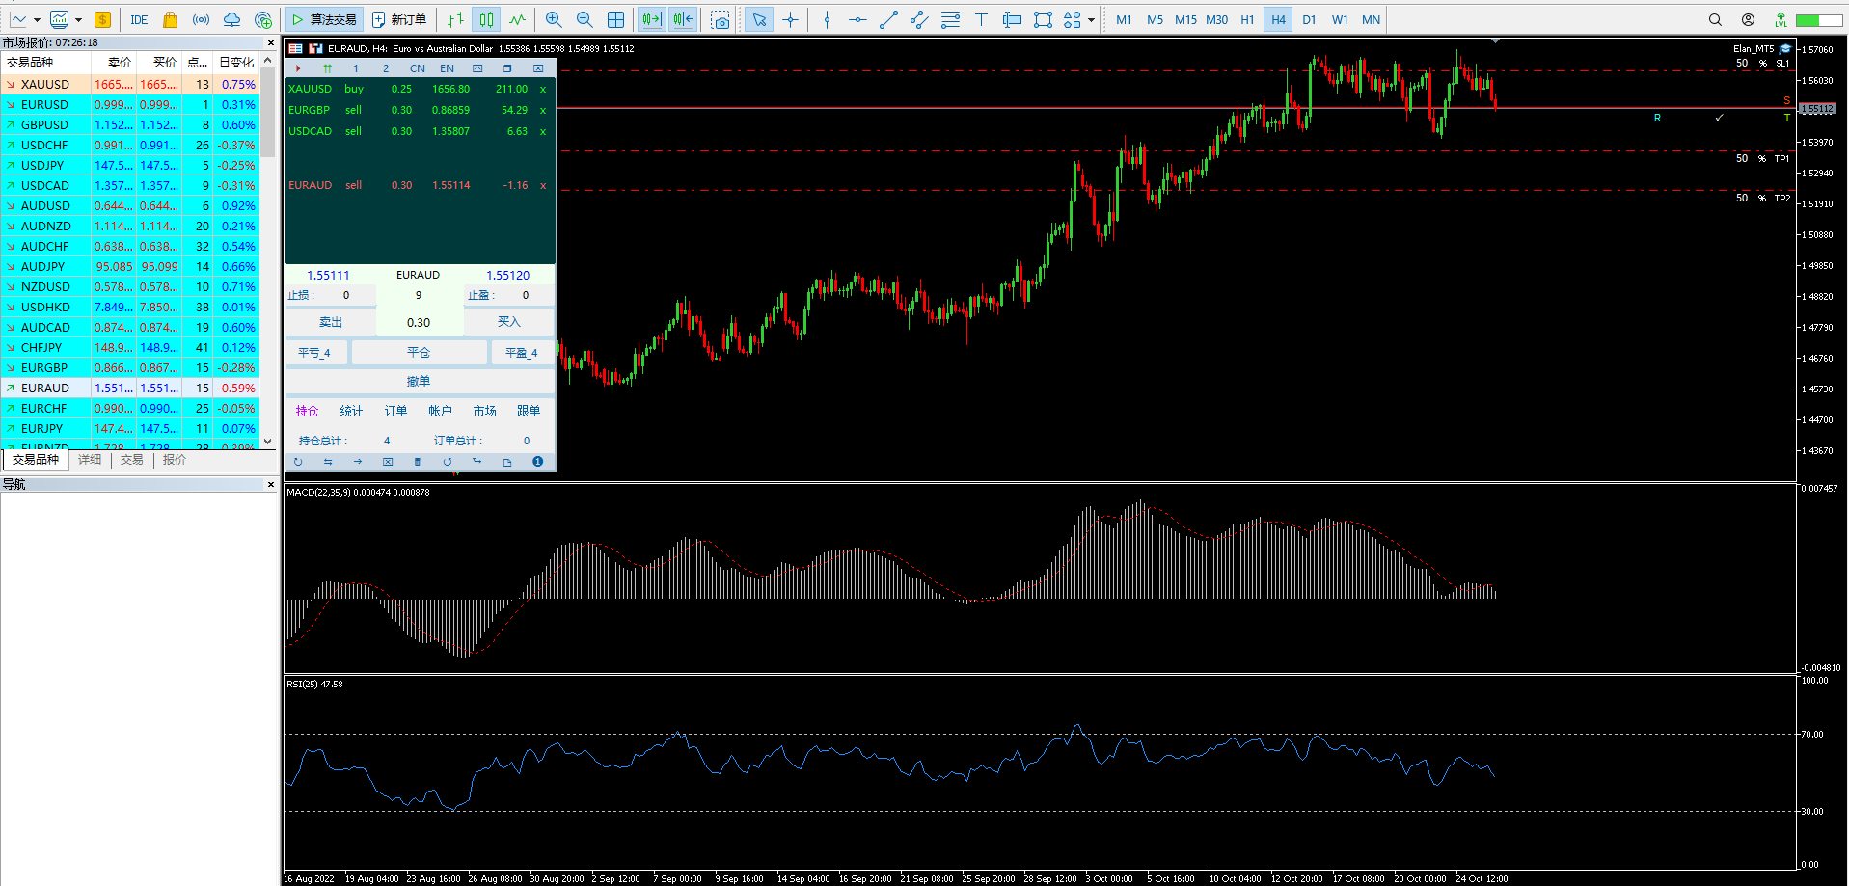Image resolution: width=1849 pixels, height=886 pixels.
Task: Enable candlestick chart display
Action: (485, 19)
